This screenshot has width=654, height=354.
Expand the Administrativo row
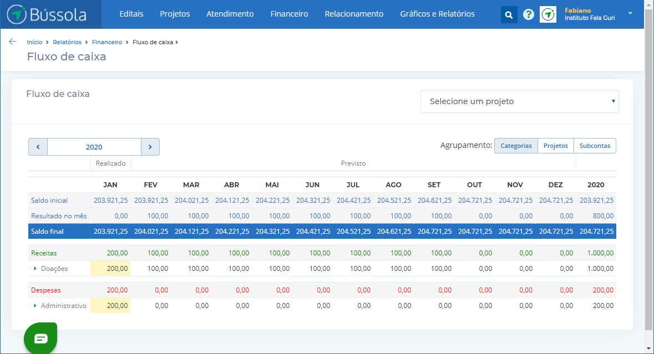[x=35, y=306]
